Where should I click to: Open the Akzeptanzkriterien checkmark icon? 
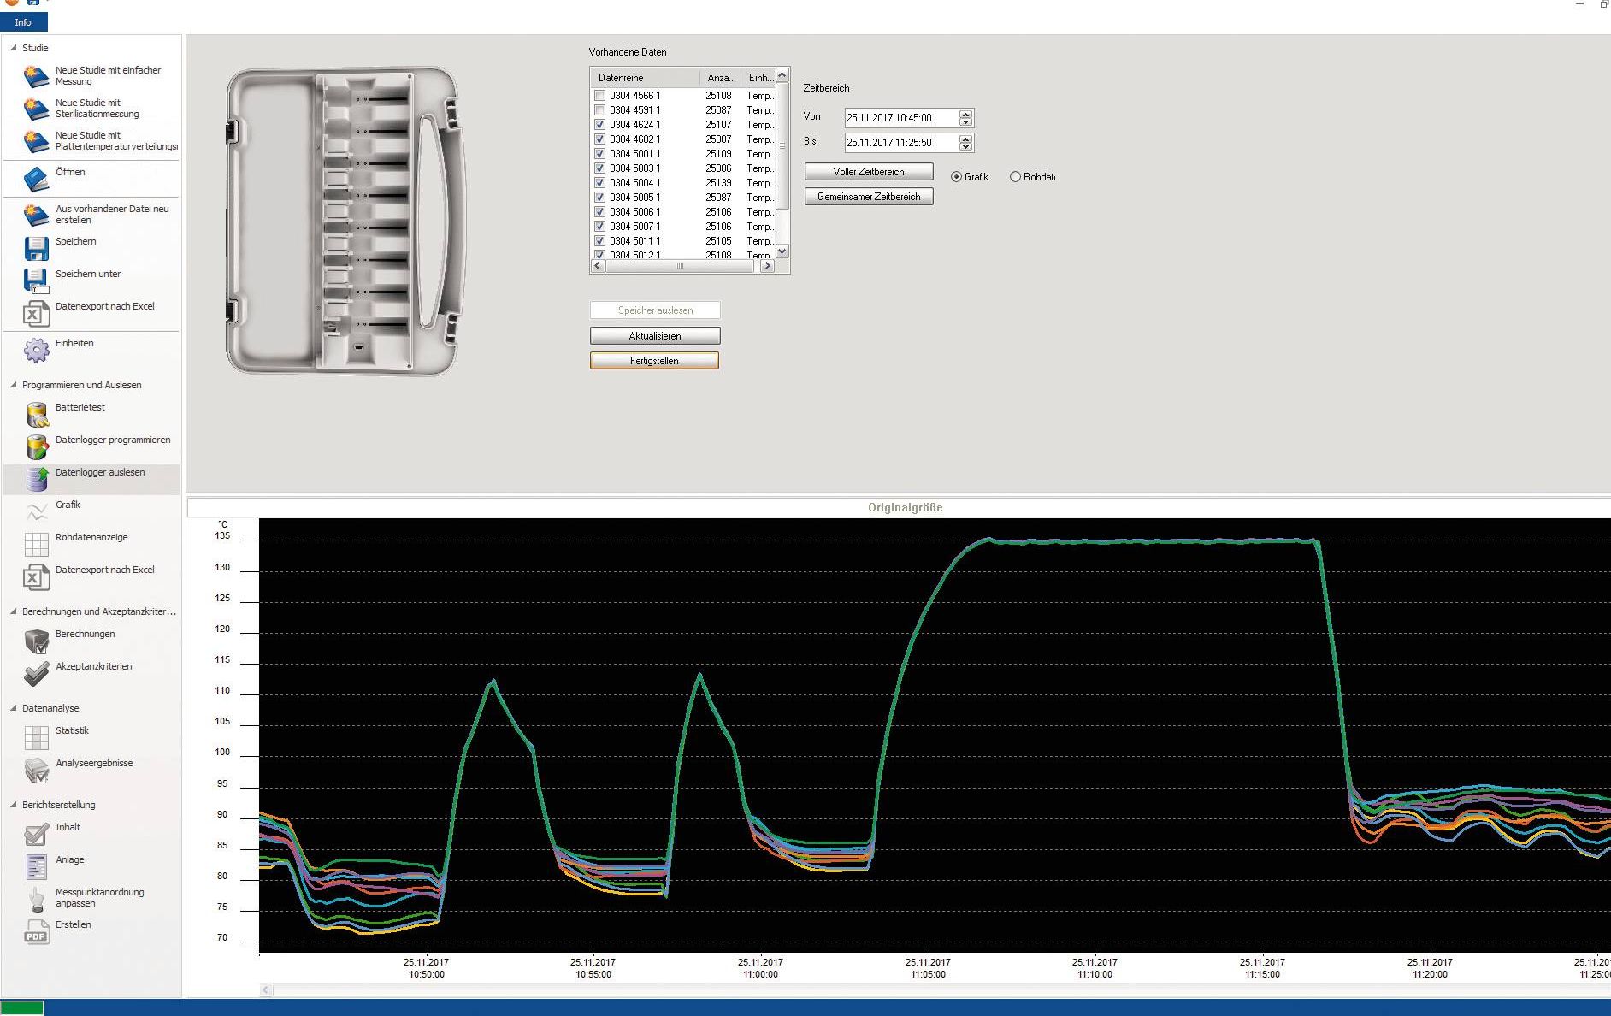tap(37, 674)
